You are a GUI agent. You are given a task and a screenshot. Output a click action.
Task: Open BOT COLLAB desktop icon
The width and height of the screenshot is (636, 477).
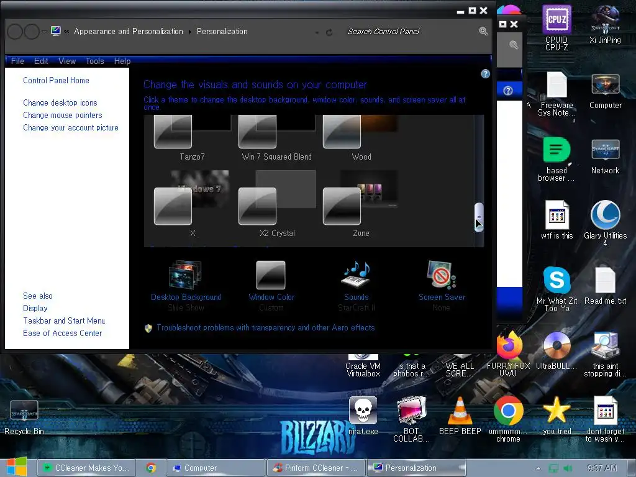[411, 419]
